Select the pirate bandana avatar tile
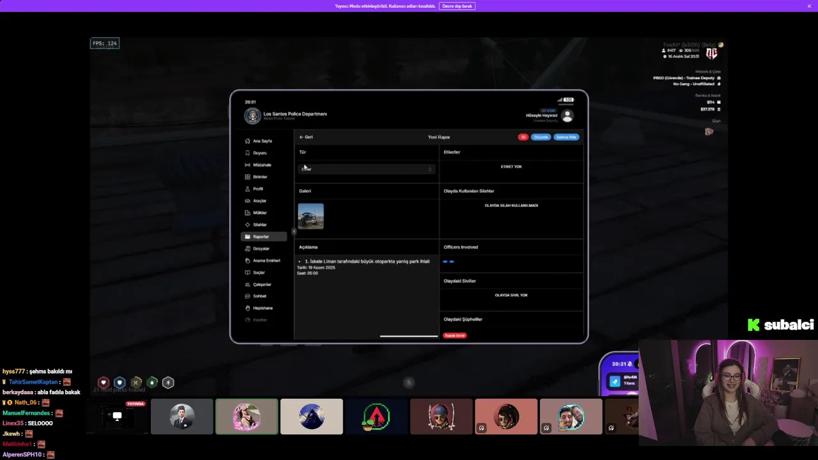 [x=441, y=417]
